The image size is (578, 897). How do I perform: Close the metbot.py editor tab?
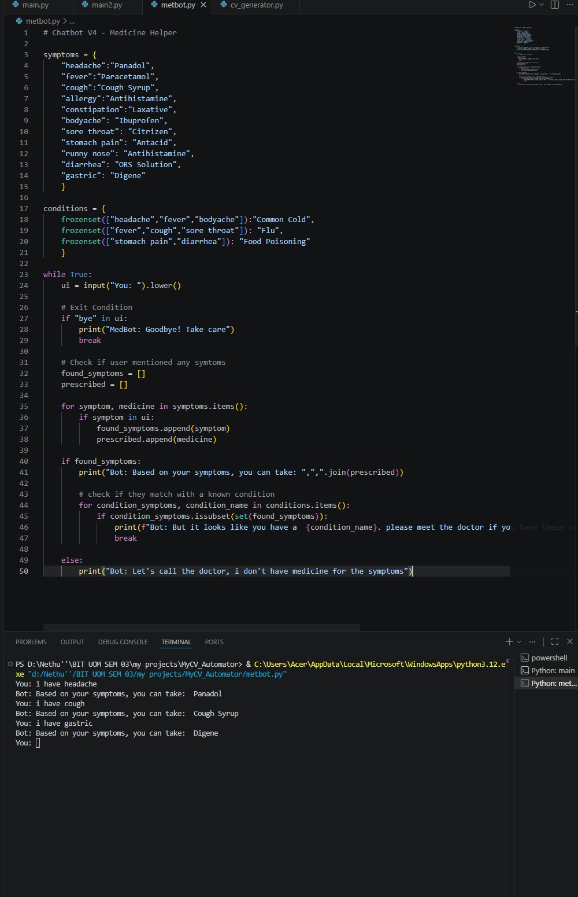(203, 5)
